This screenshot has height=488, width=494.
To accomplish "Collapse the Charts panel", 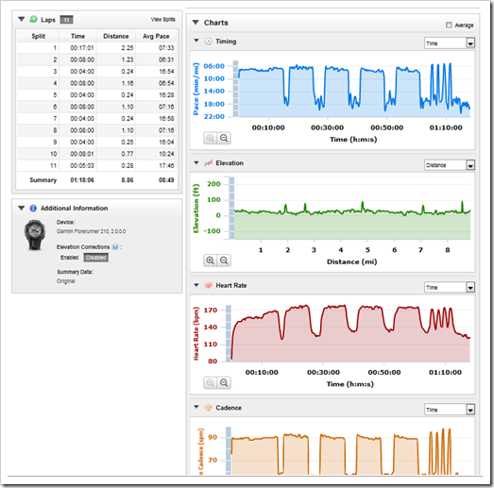I will pos(196,23).
